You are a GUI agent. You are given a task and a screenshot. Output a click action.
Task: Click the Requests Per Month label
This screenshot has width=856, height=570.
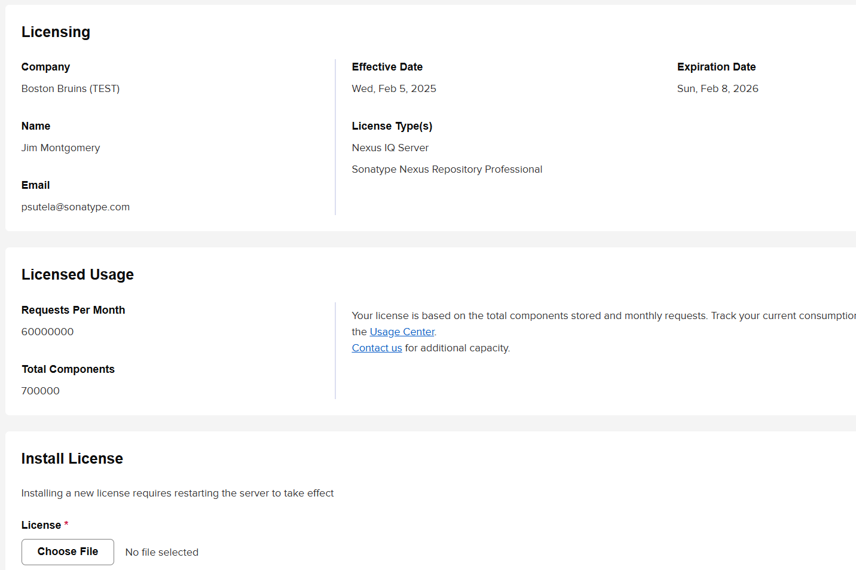point(73,310)
